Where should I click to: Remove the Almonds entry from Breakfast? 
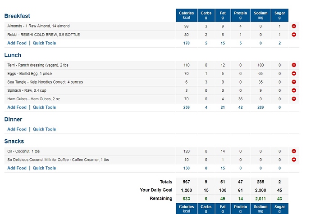tap(294, 26)
